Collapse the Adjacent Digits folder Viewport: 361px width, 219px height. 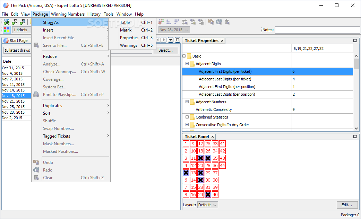pyautogui.click(x=187, y=64)
